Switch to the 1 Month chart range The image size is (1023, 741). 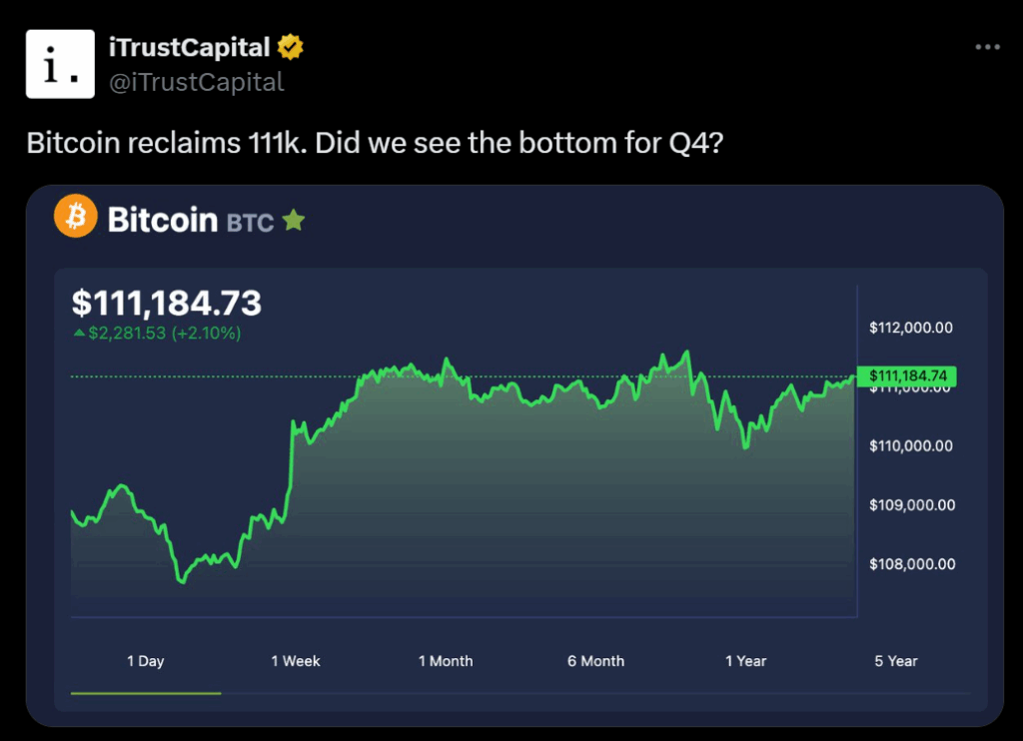(x=446, y=661)
